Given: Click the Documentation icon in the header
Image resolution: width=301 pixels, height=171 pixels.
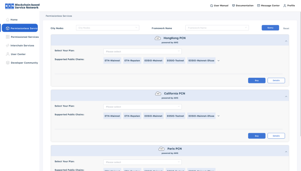Looking at the screenshot, I should coord(233,6).
